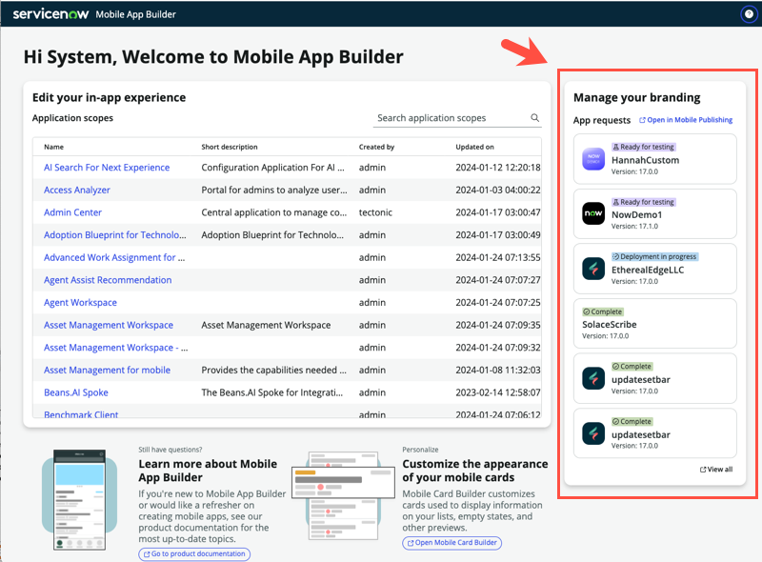Image resolution: width=762 pixels, height=562 pixels.
Task: Click the 2024-01-12 12:20:18 date cell
Action: click(x=497, y=168)
